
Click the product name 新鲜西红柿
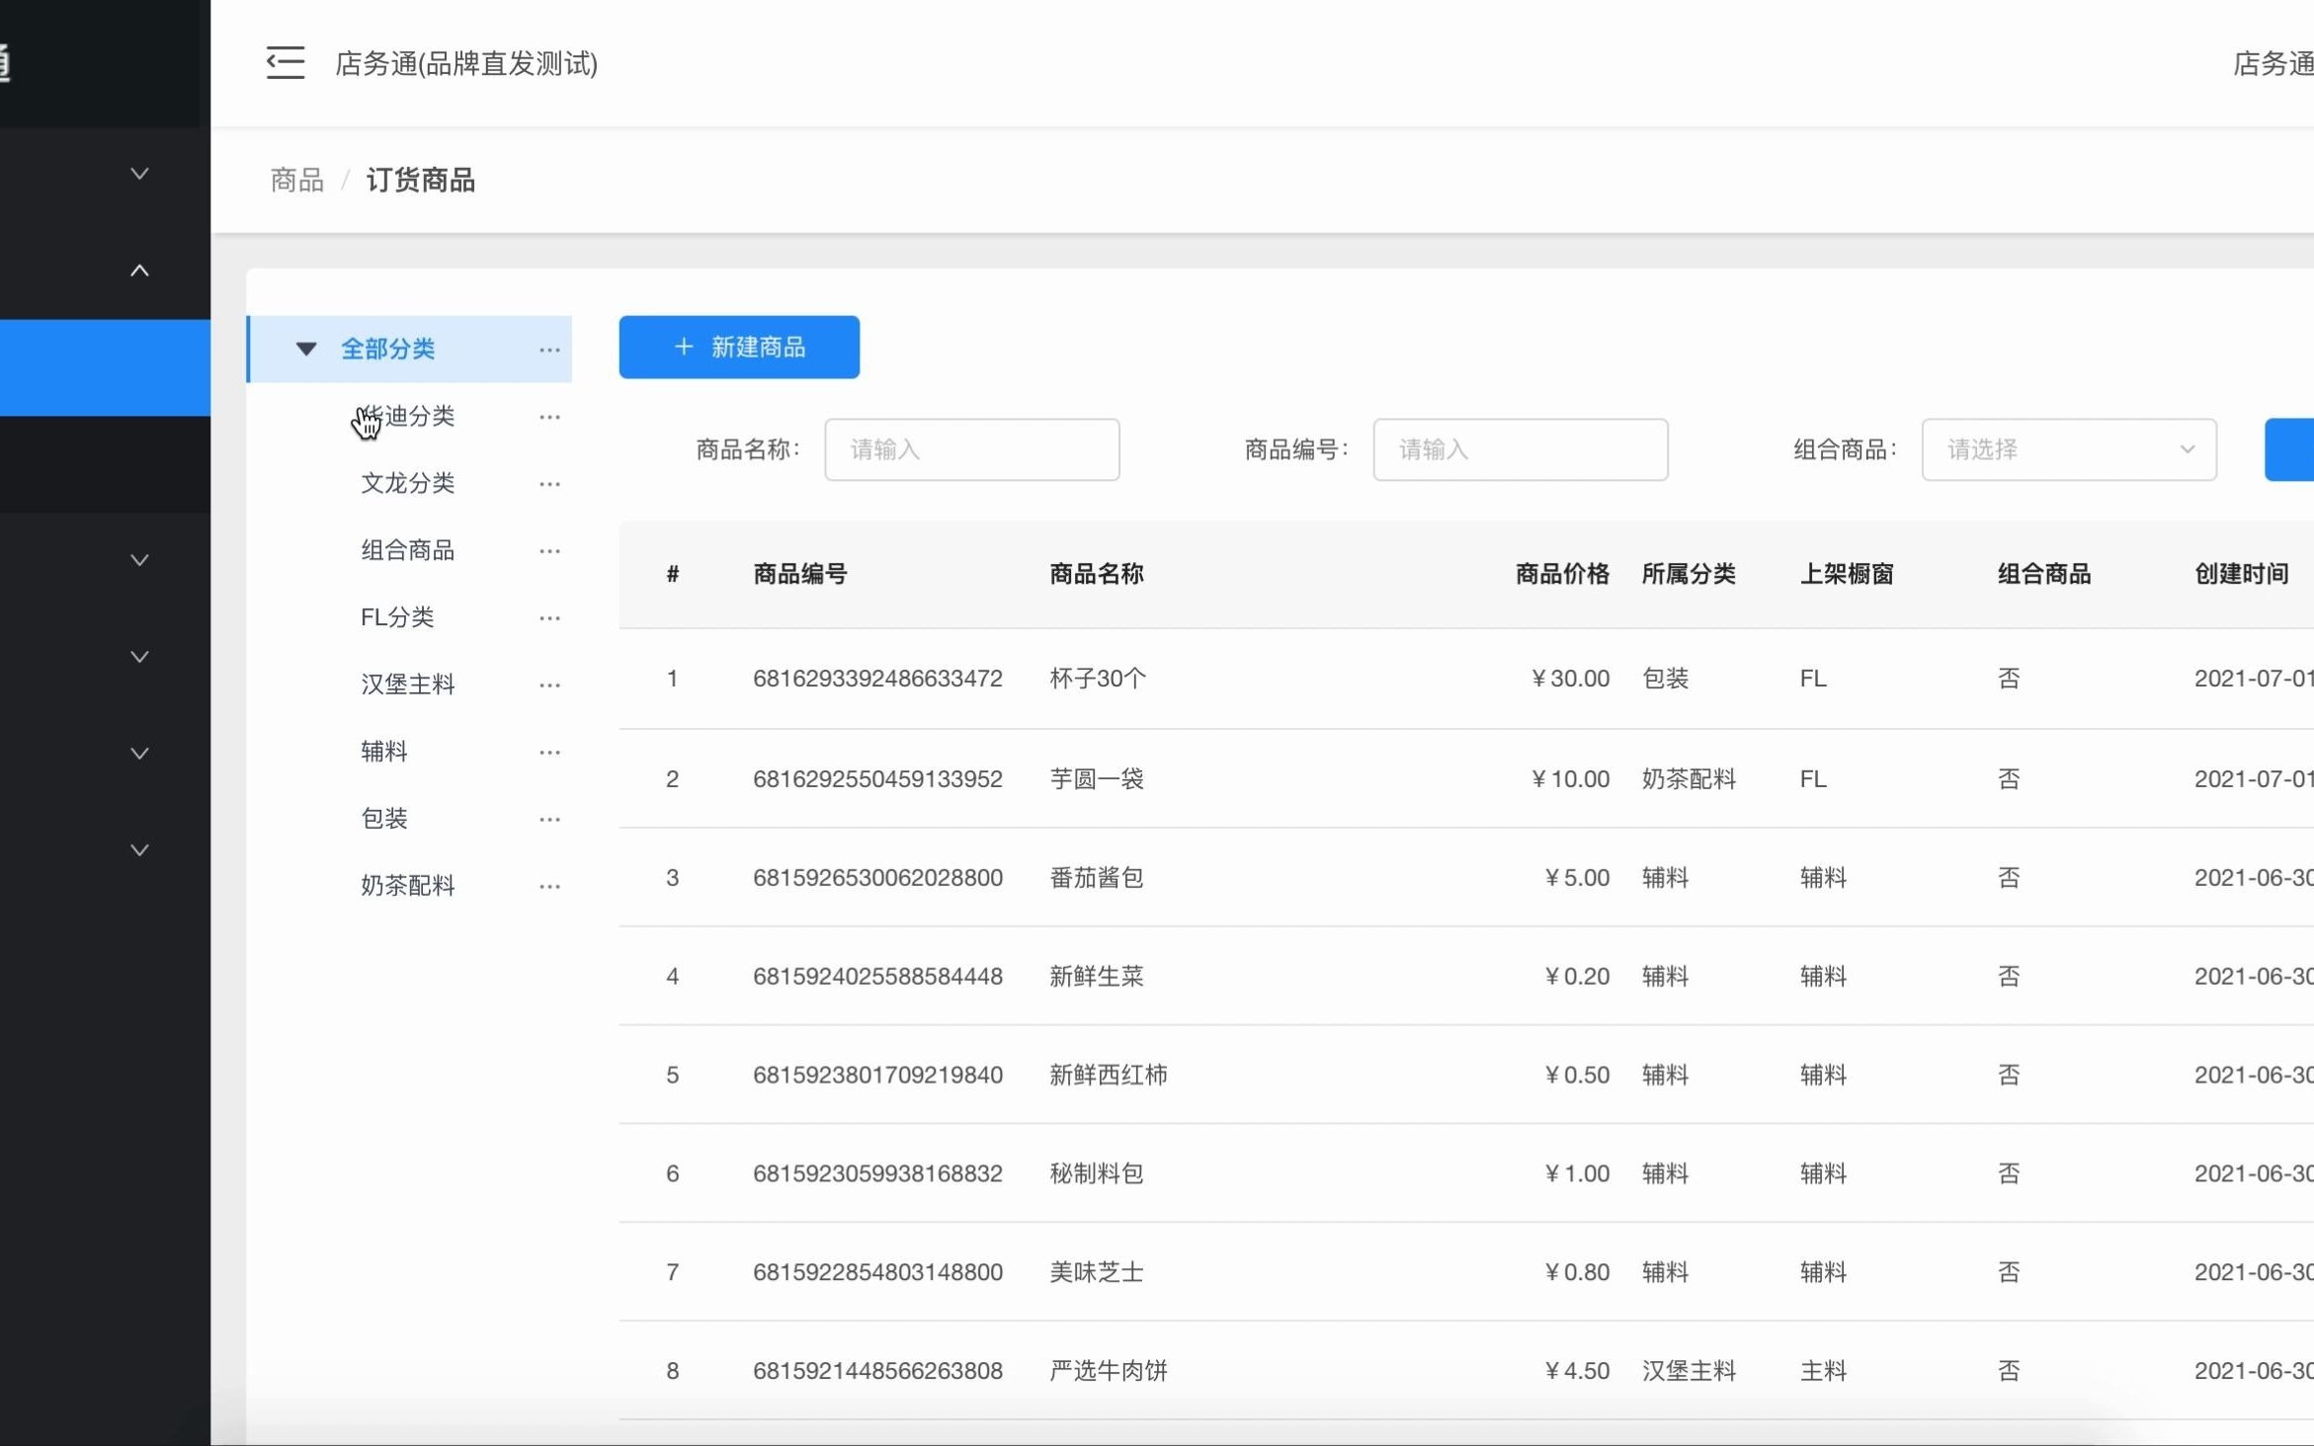(1109, 1075)
